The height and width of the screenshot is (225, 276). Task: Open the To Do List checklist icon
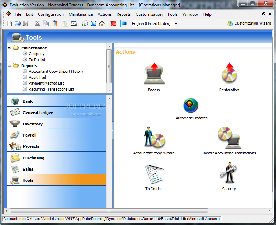(x=154, y=173)
